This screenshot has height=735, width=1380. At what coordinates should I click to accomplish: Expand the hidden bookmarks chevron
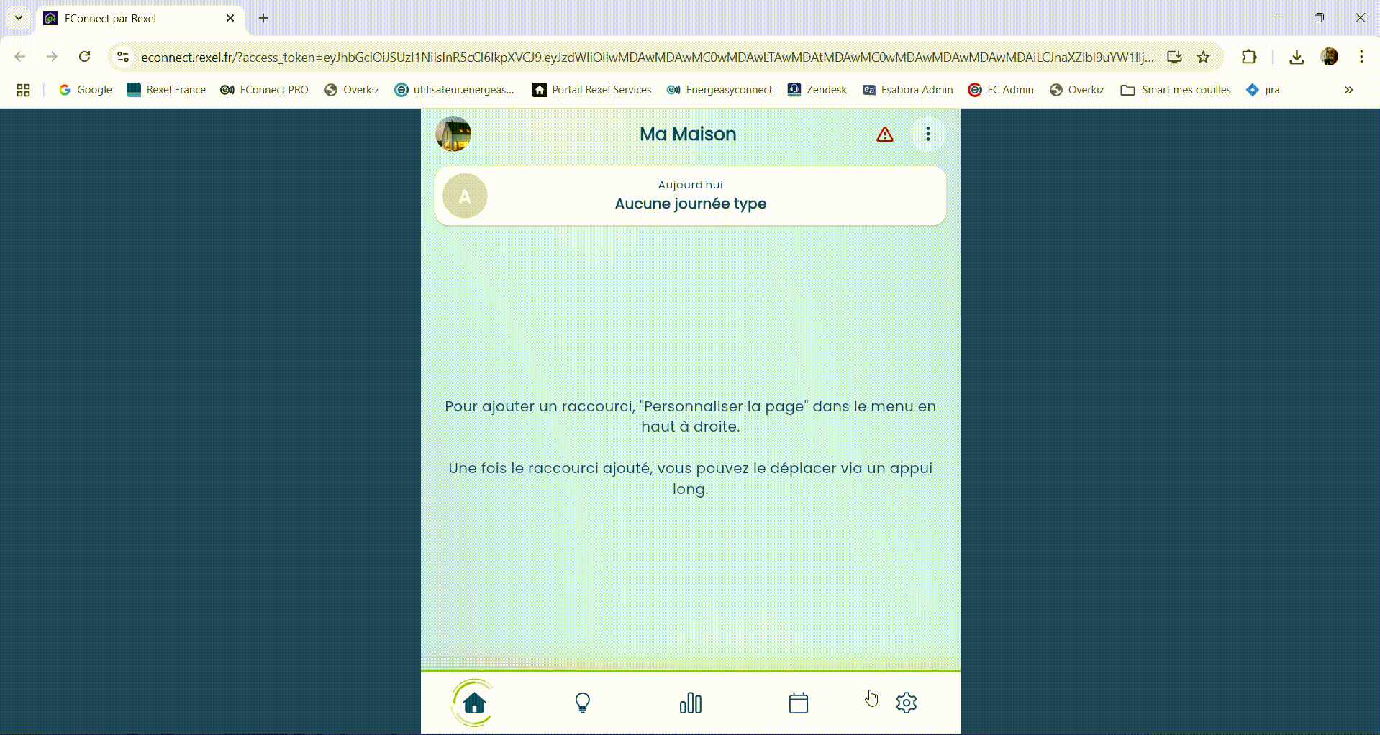point(1349,90)
